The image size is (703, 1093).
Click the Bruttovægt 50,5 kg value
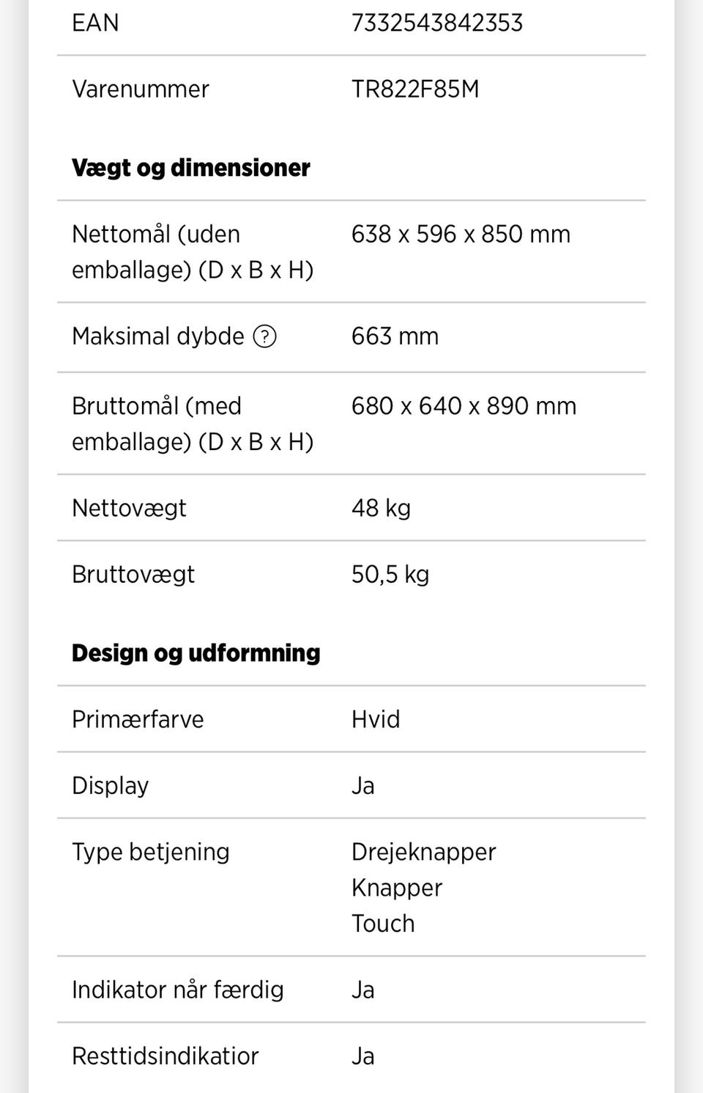[390, 574]
